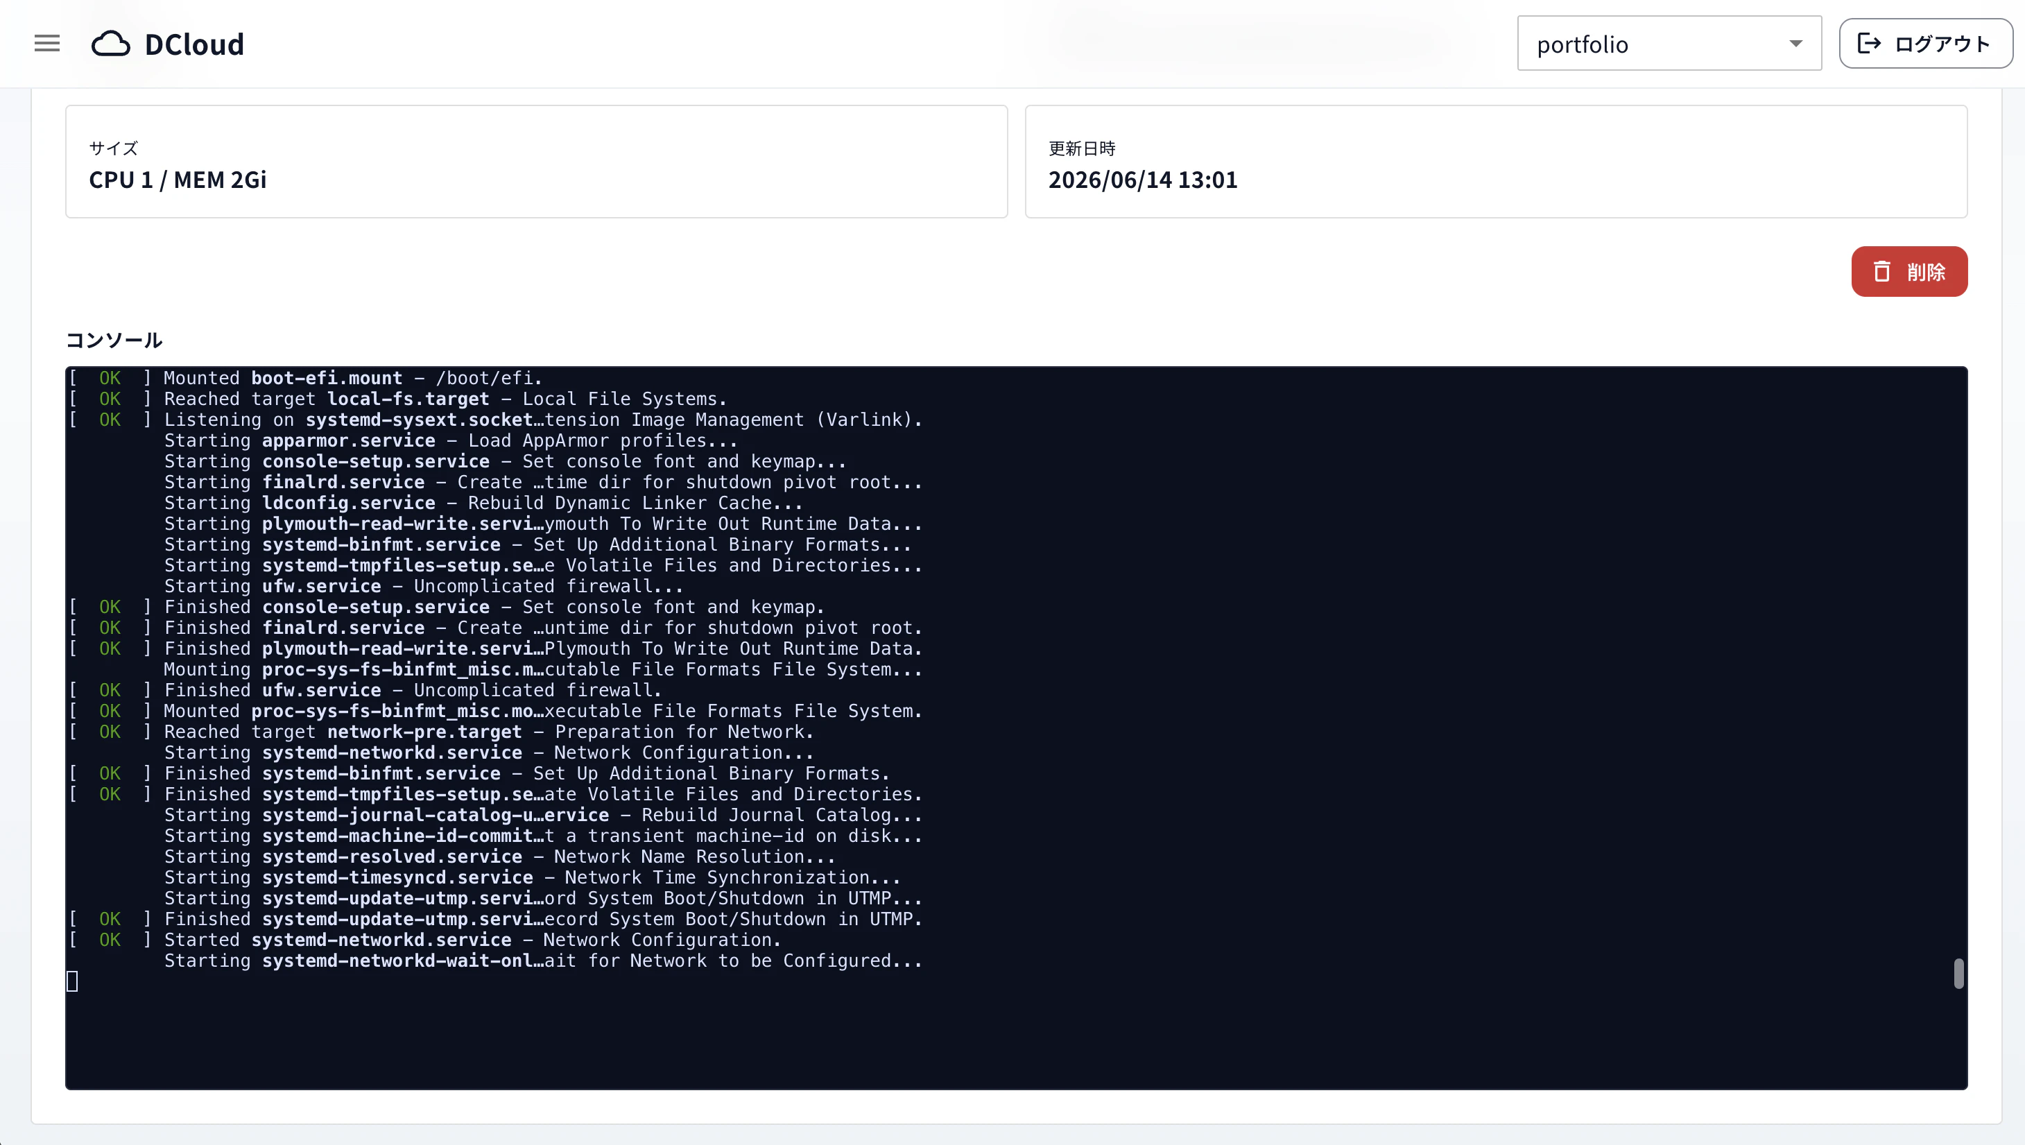2025x1145 pixels.
Task: Click 'Starting ldconfig.service' console line
Action: (x=483, y=503)
